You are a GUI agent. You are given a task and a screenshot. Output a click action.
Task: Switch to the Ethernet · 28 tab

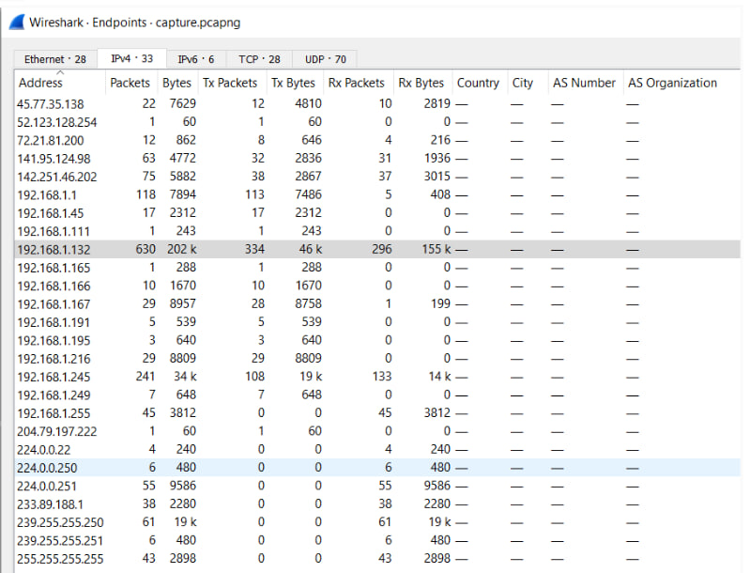(55, 59)
